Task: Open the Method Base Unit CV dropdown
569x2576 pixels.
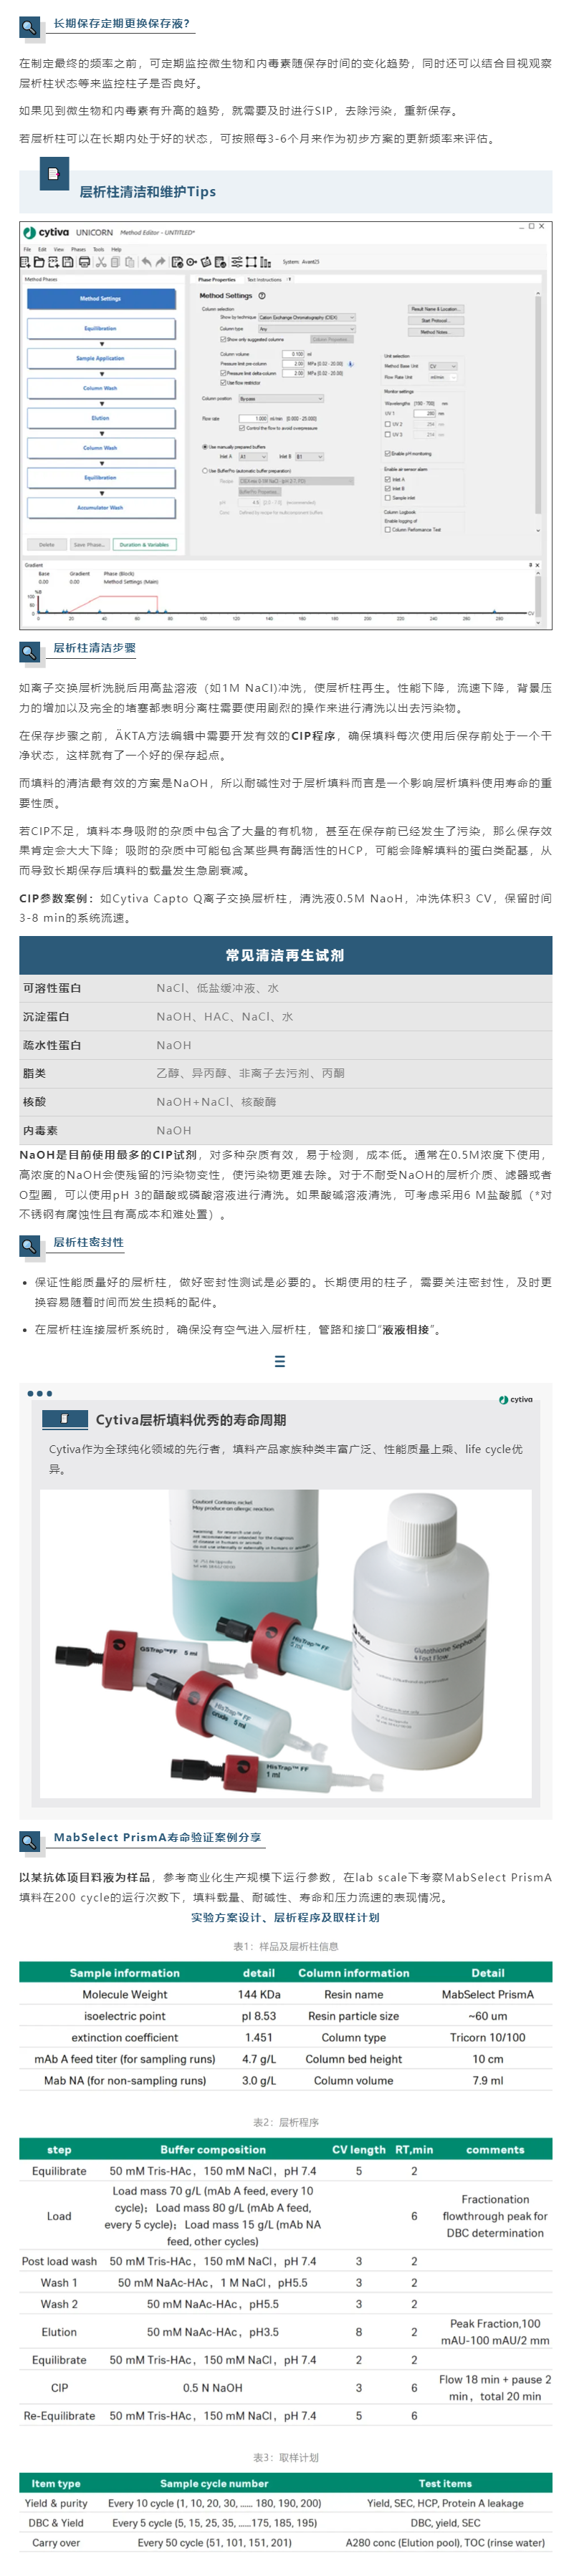Action: tap(442, 366)
